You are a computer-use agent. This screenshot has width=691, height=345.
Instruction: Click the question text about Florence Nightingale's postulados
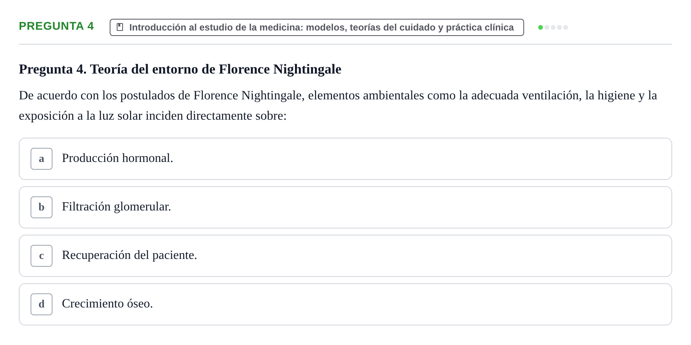point(338,106)
